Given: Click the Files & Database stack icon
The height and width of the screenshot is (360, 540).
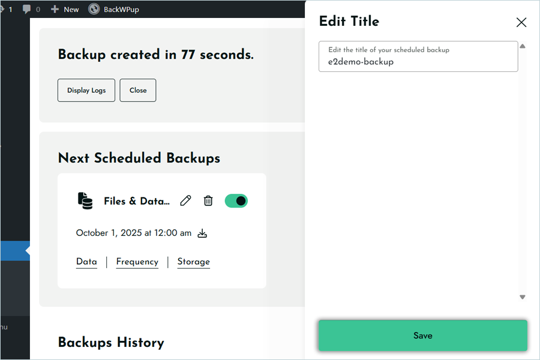Looking at the screenshot, I should pos(85,201).
